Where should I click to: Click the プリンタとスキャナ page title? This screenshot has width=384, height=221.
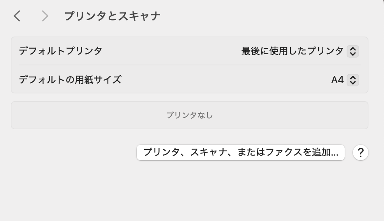point(113,16)
